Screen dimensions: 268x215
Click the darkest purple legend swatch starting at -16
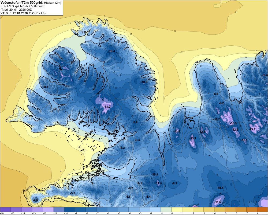click(5, 210)
